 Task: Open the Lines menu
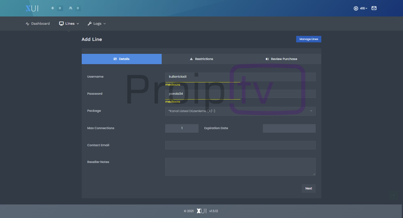click(x=69, y=24)
